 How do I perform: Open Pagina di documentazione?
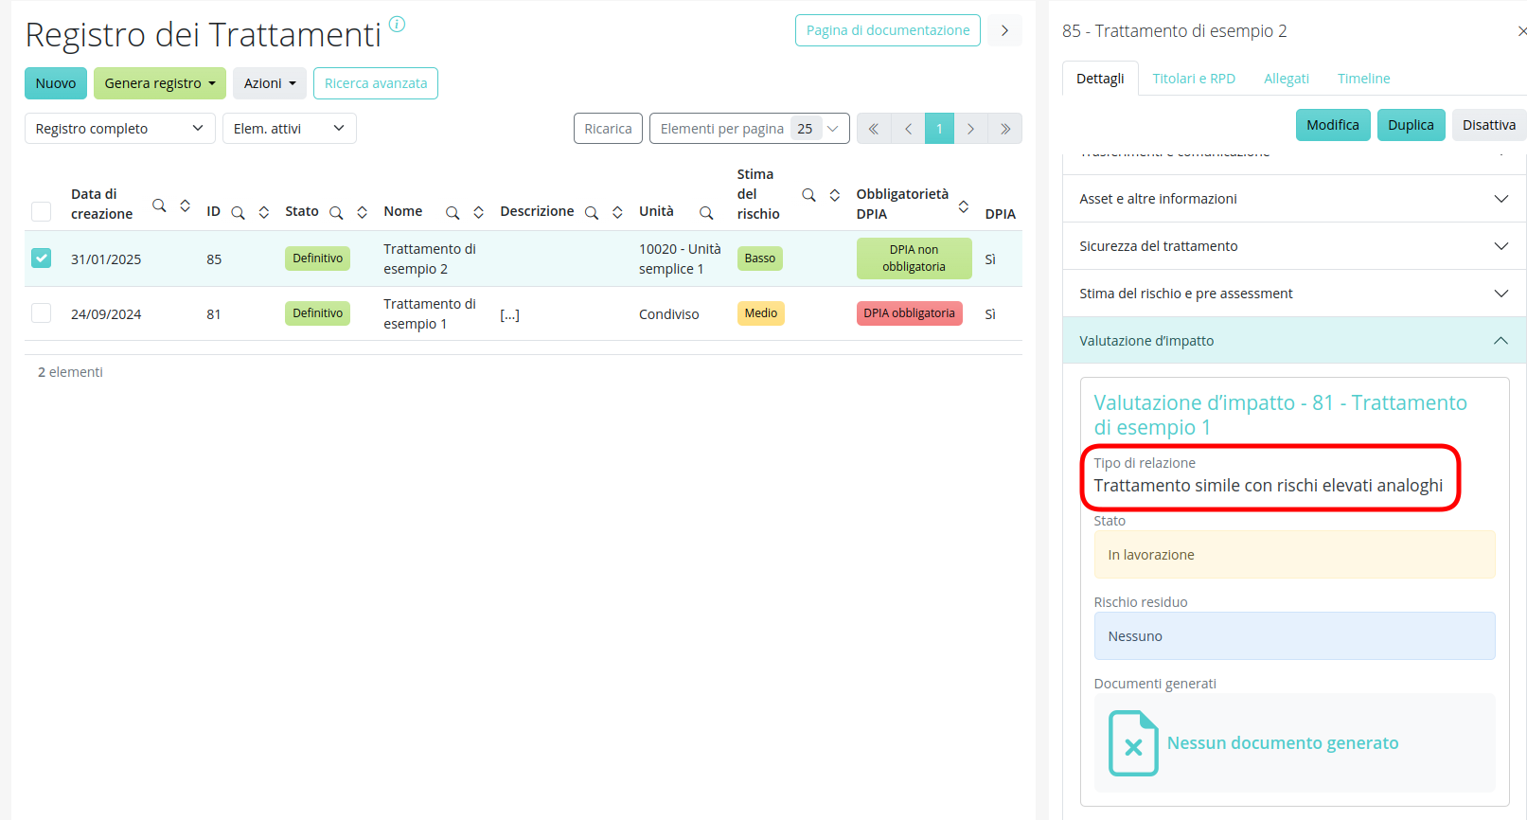pos(888,30)
